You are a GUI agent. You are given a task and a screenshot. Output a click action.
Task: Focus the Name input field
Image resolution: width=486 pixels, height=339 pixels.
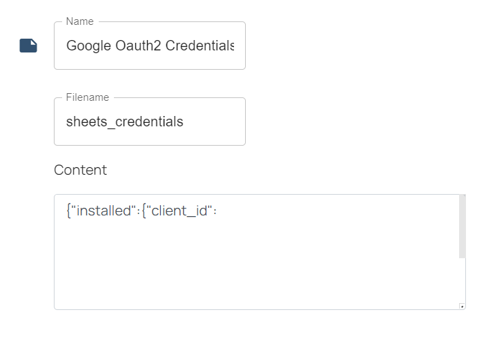coord(150,46)
